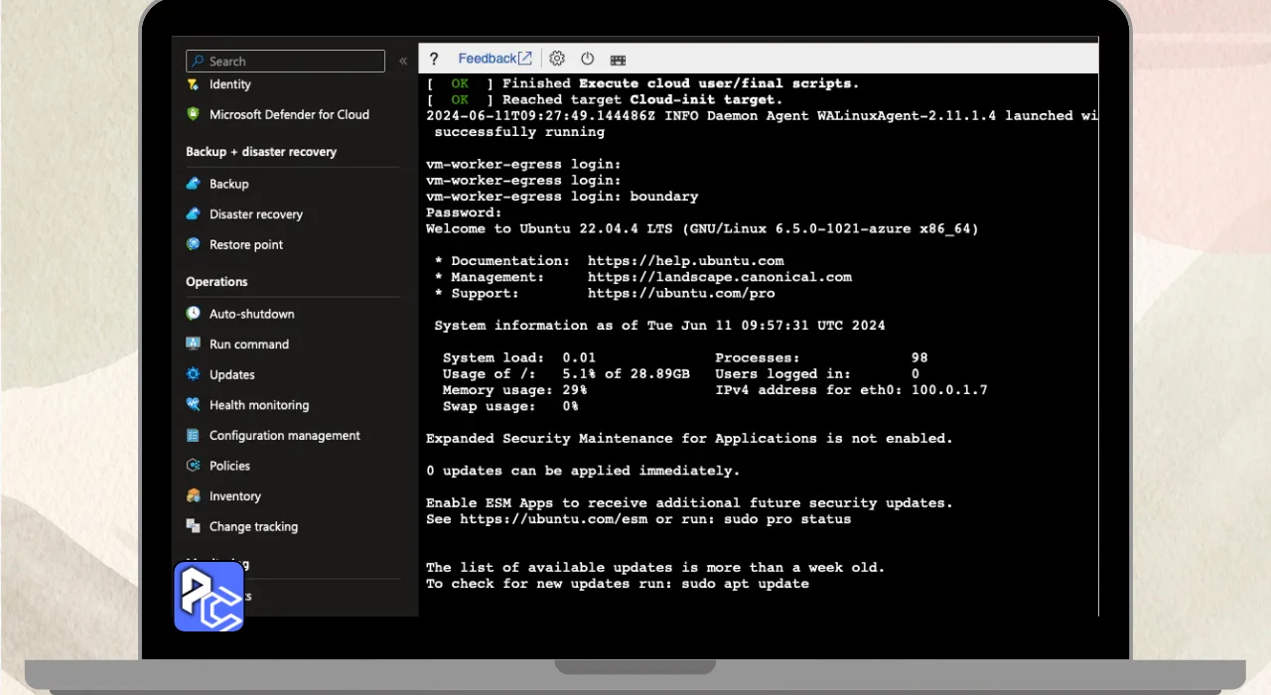Screen dimensions: 1271x695
Task: Click the Backup cloud icon
Action: (x=193, y=184)
